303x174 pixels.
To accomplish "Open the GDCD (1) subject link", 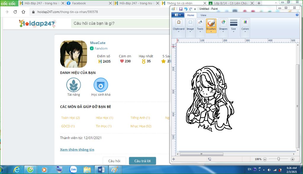I will [68, 126].
